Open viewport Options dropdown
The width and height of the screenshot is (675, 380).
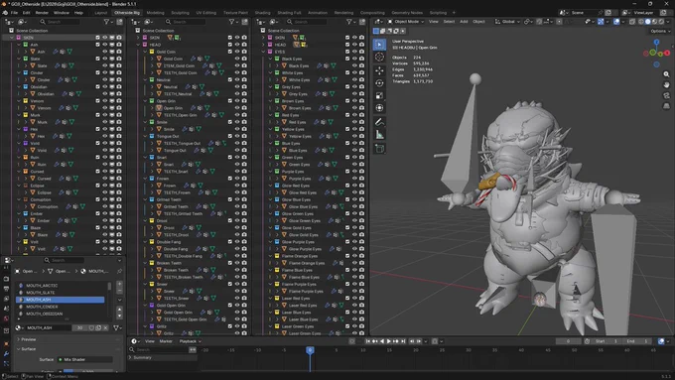coord(659,31)
